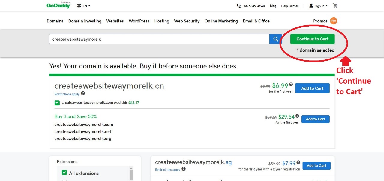Image resolution: width=384 pixels, height=181 pixels.
Task: Click the Sign In person icon
Action: [x=311, y=6]
